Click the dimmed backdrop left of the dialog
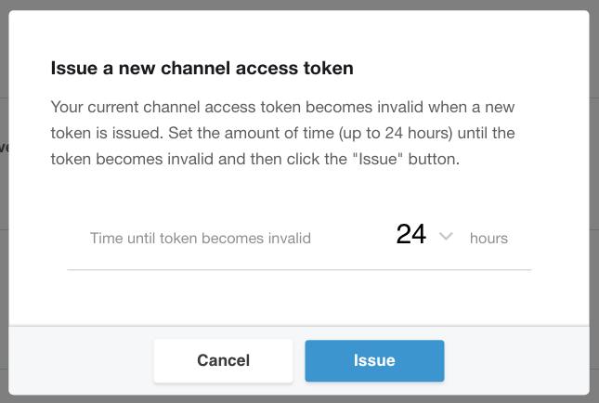Screen dimensions: 599x403 (x=4, y=204)
